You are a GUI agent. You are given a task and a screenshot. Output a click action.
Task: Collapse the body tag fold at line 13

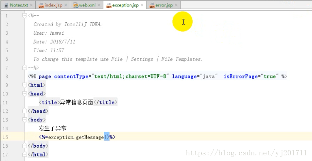[x=25, y=120]
